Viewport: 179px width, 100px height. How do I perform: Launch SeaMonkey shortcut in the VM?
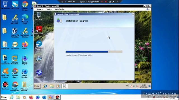pos(39,74)
